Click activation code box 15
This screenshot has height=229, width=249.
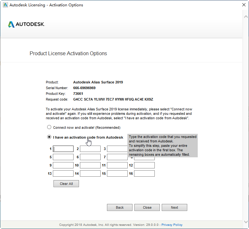[117, 173]
